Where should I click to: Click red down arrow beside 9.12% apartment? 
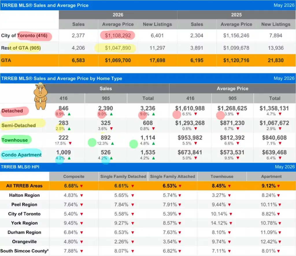[278, 186]
